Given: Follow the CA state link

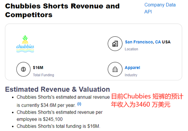Looking at the screenshot, I should coord(158,42).
